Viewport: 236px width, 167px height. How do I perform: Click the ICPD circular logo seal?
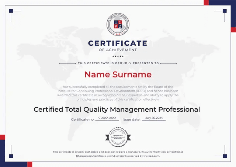(118, 24)
